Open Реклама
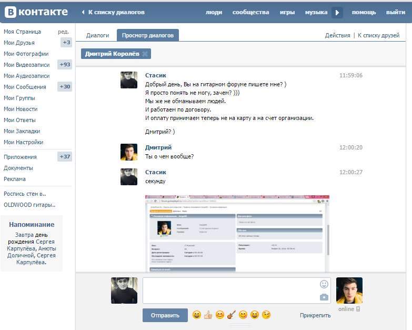The height and width of the screenshot is (330, 412). point(15,179)
